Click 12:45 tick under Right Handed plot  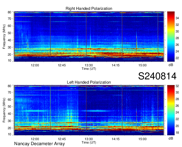pyautogui.click(x=62, y=65)
